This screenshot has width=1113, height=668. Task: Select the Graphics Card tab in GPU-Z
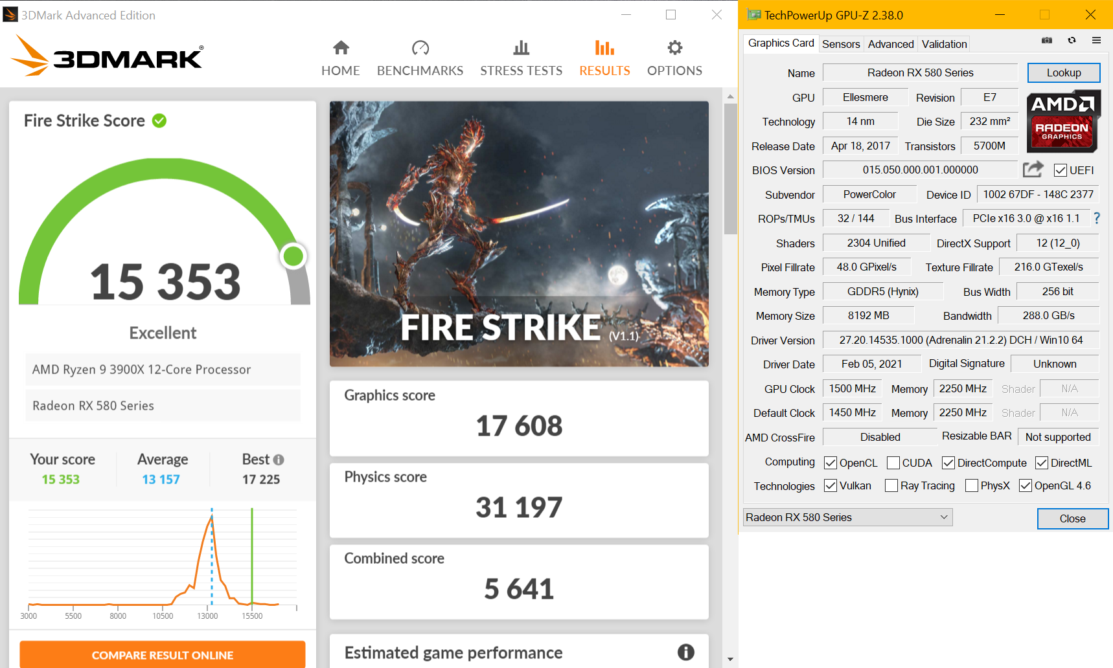(x=781, y=43)
